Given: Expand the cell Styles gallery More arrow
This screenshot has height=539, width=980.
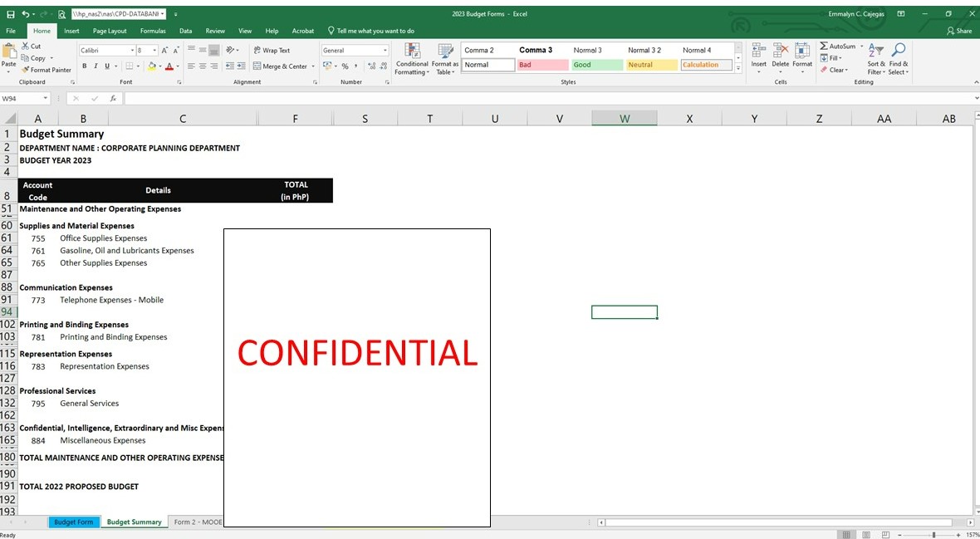Looking at the screenshot, I should tap(739, 68).
